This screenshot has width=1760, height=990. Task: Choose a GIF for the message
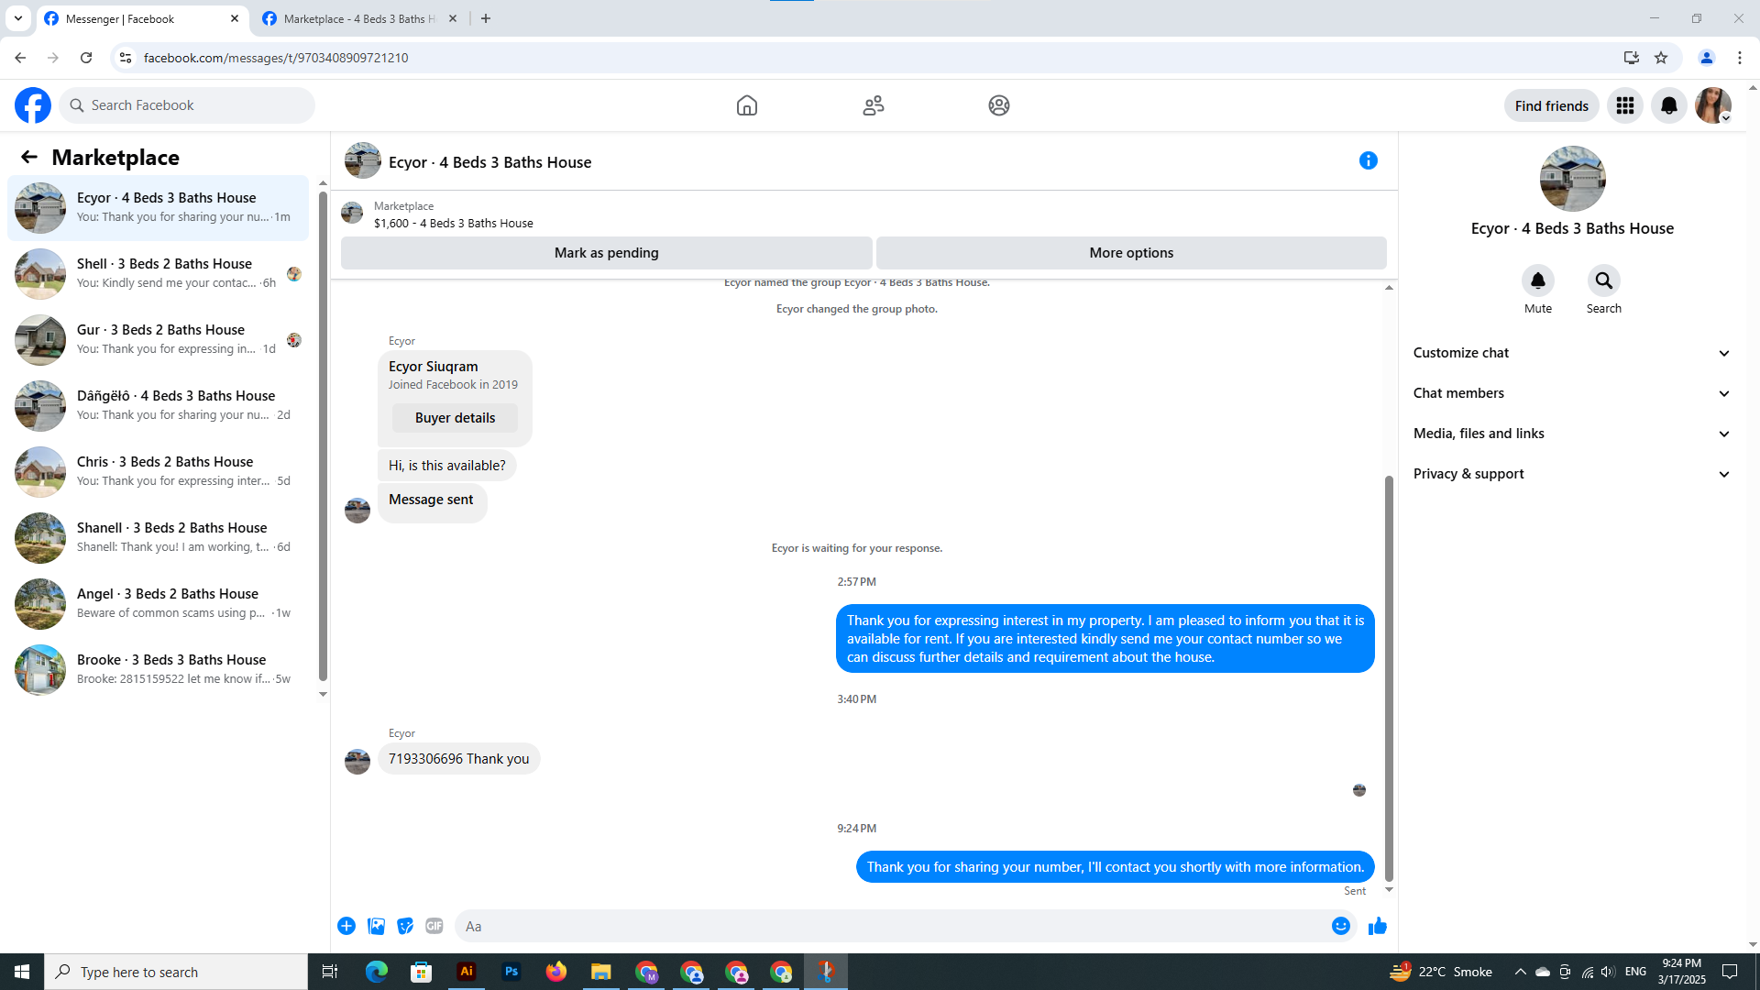(x=434, y=926)
